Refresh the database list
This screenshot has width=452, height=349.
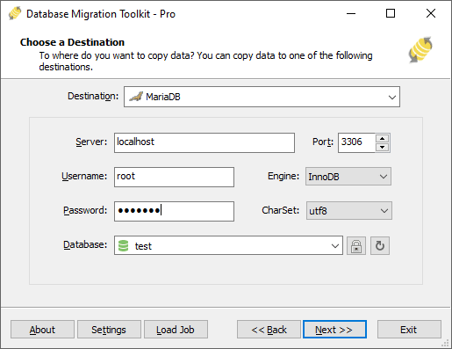click(x=380, y=246)
